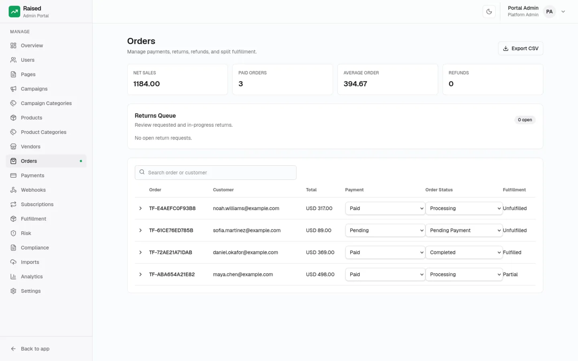The height and width of the screenshot is (361, 578).
Task: Click order ID TF-ABA654A21E82
Action: pyautogui.click(x=172, y=274)
